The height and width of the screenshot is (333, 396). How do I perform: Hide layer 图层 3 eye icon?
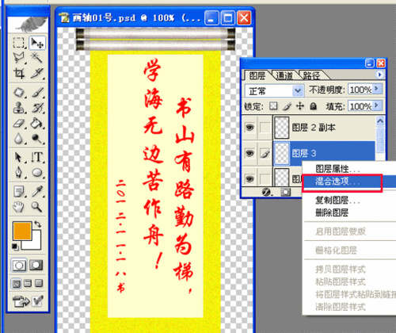pos(249,153)
